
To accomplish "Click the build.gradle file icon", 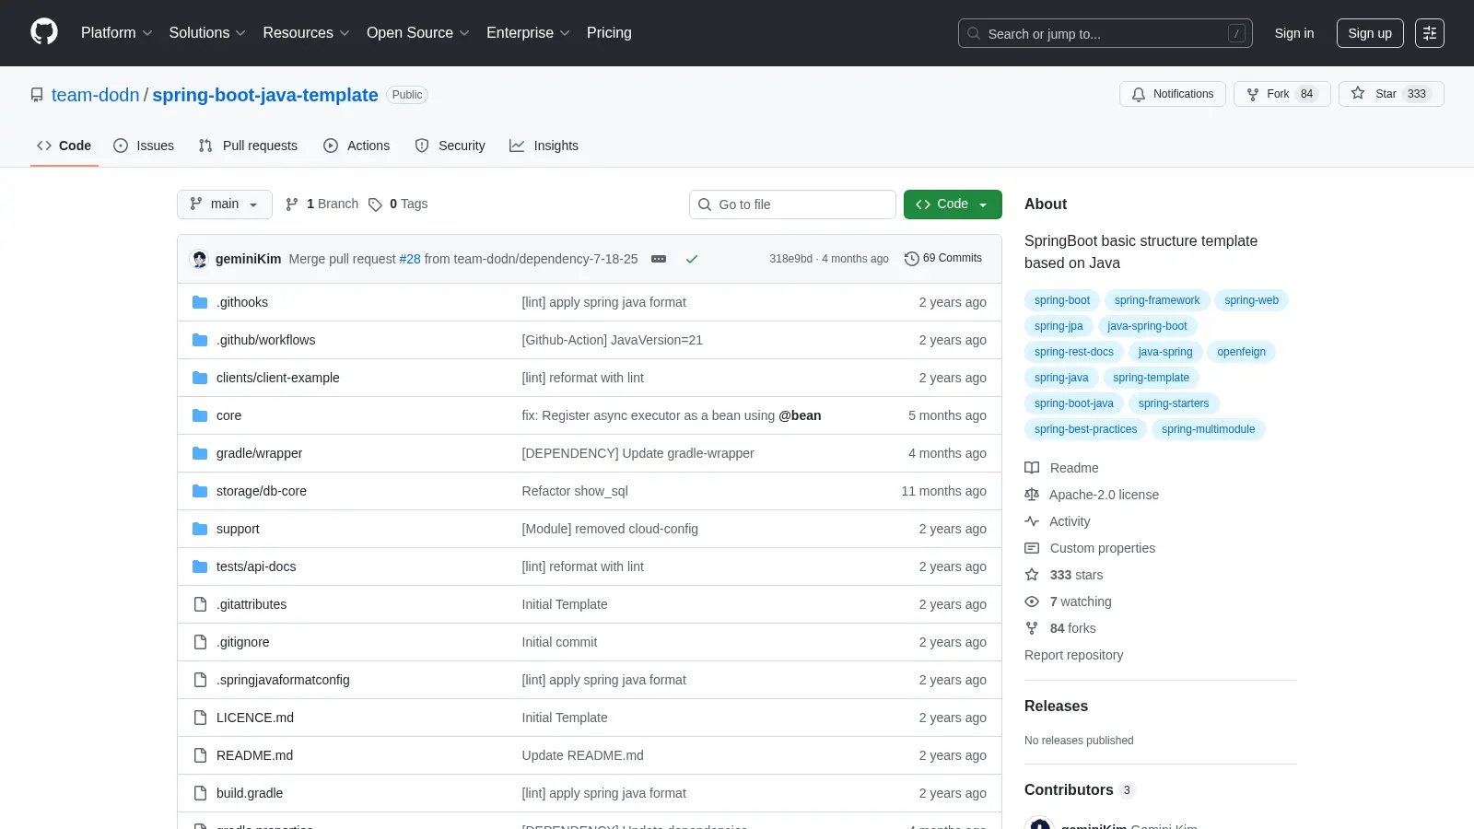I will pos(200,793).
